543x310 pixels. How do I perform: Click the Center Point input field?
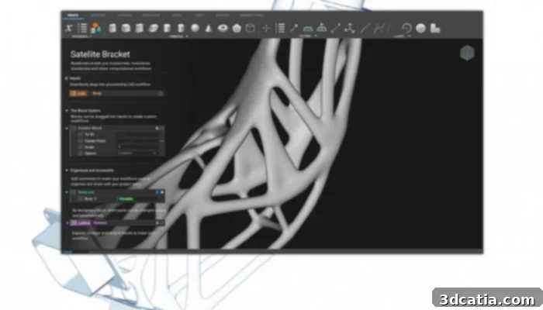137,141
